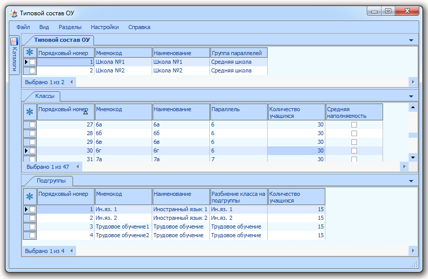
Task: Click right scroll arrow in Подгруппы grid footer
Action: point(413,251)
